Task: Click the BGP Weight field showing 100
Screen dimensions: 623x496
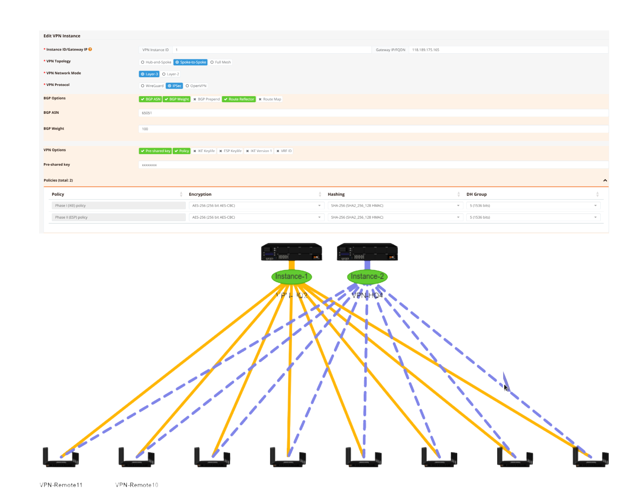Action: point(373,129)
